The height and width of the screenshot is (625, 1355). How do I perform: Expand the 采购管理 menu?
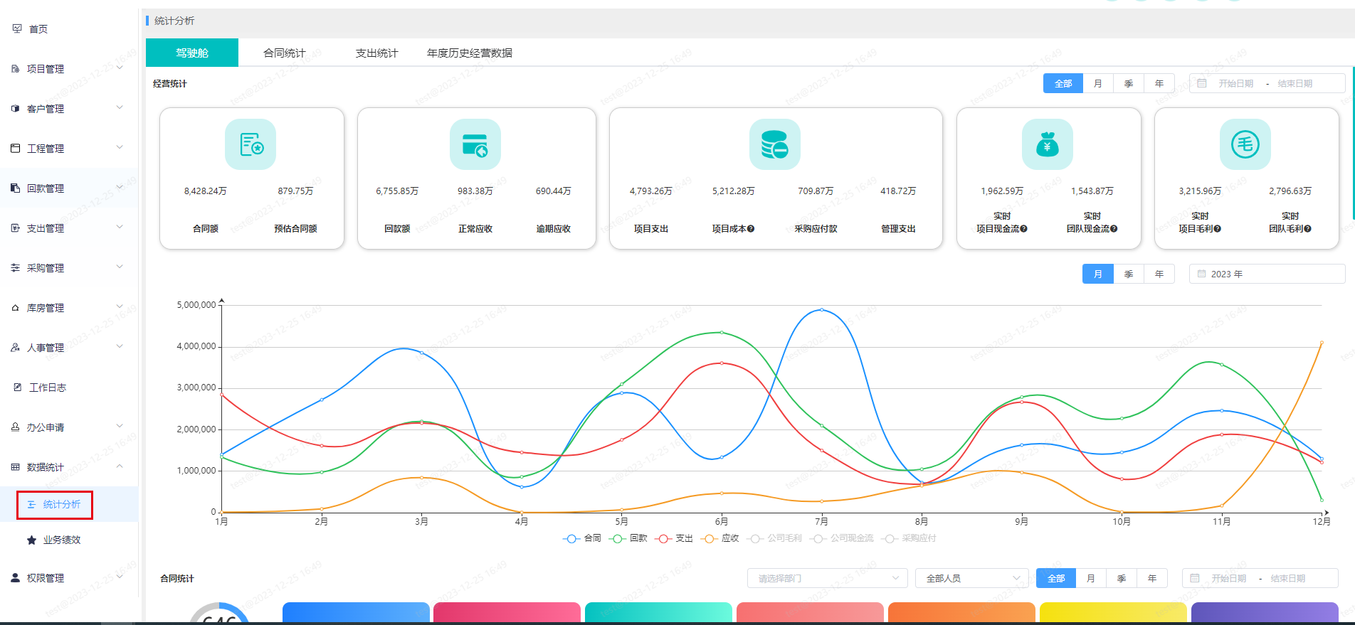[120, 267]
